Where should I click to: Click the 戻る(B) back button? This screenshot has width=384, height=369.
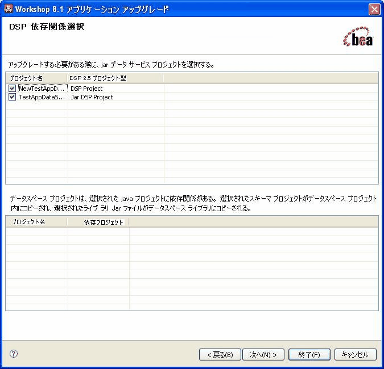[220, 355]
